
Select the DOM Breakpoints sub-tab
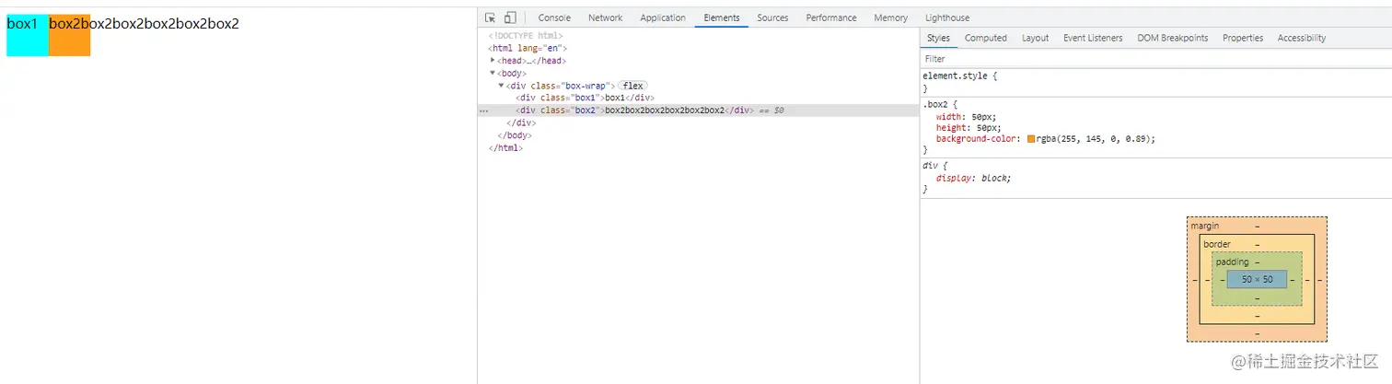click(x=1172, y=38)
